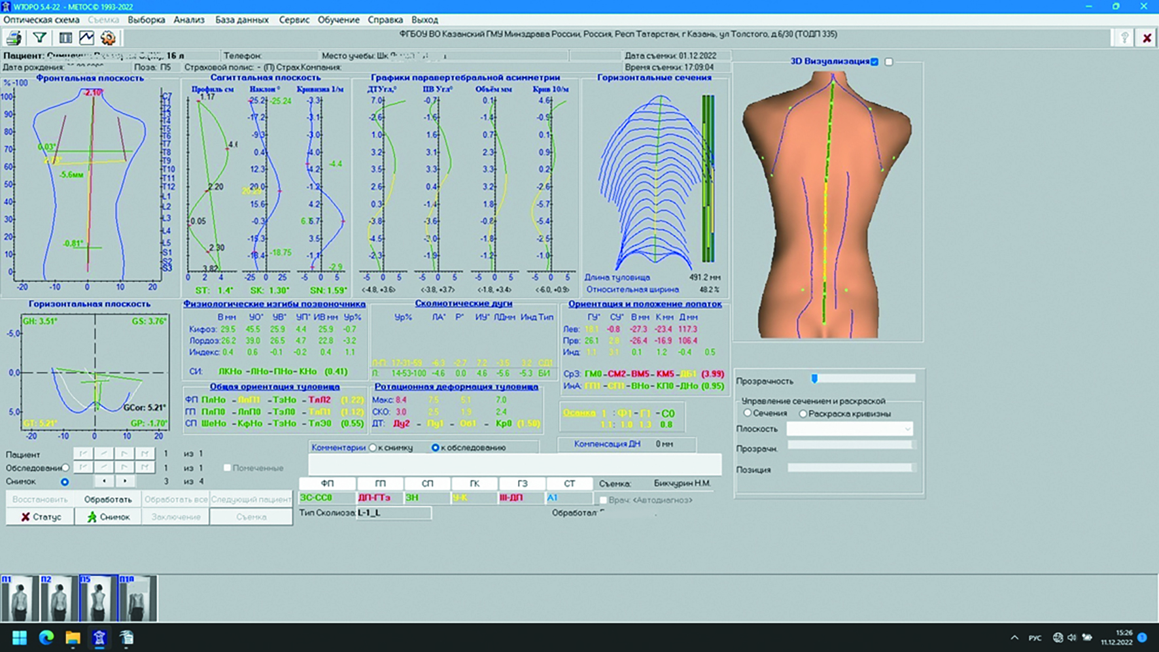Expand the Плоскость dropdown list
The width and height of the screenshot is (1159, 652).
click(x=907, y=429)
